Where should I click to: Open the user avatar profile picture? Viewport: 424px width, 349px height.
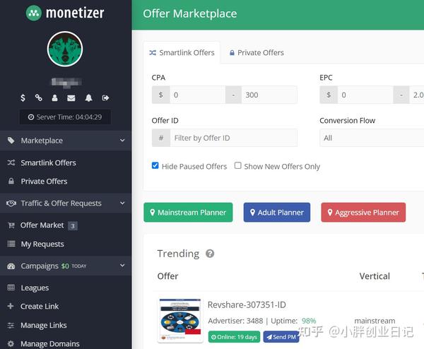[65, 49]
